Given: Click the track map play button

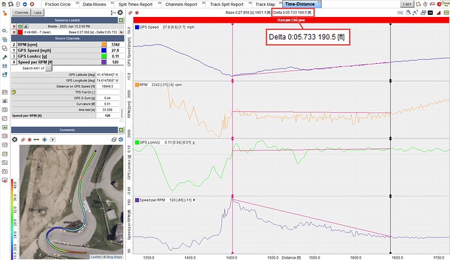Looking at the screenshot, I should 53,139.
